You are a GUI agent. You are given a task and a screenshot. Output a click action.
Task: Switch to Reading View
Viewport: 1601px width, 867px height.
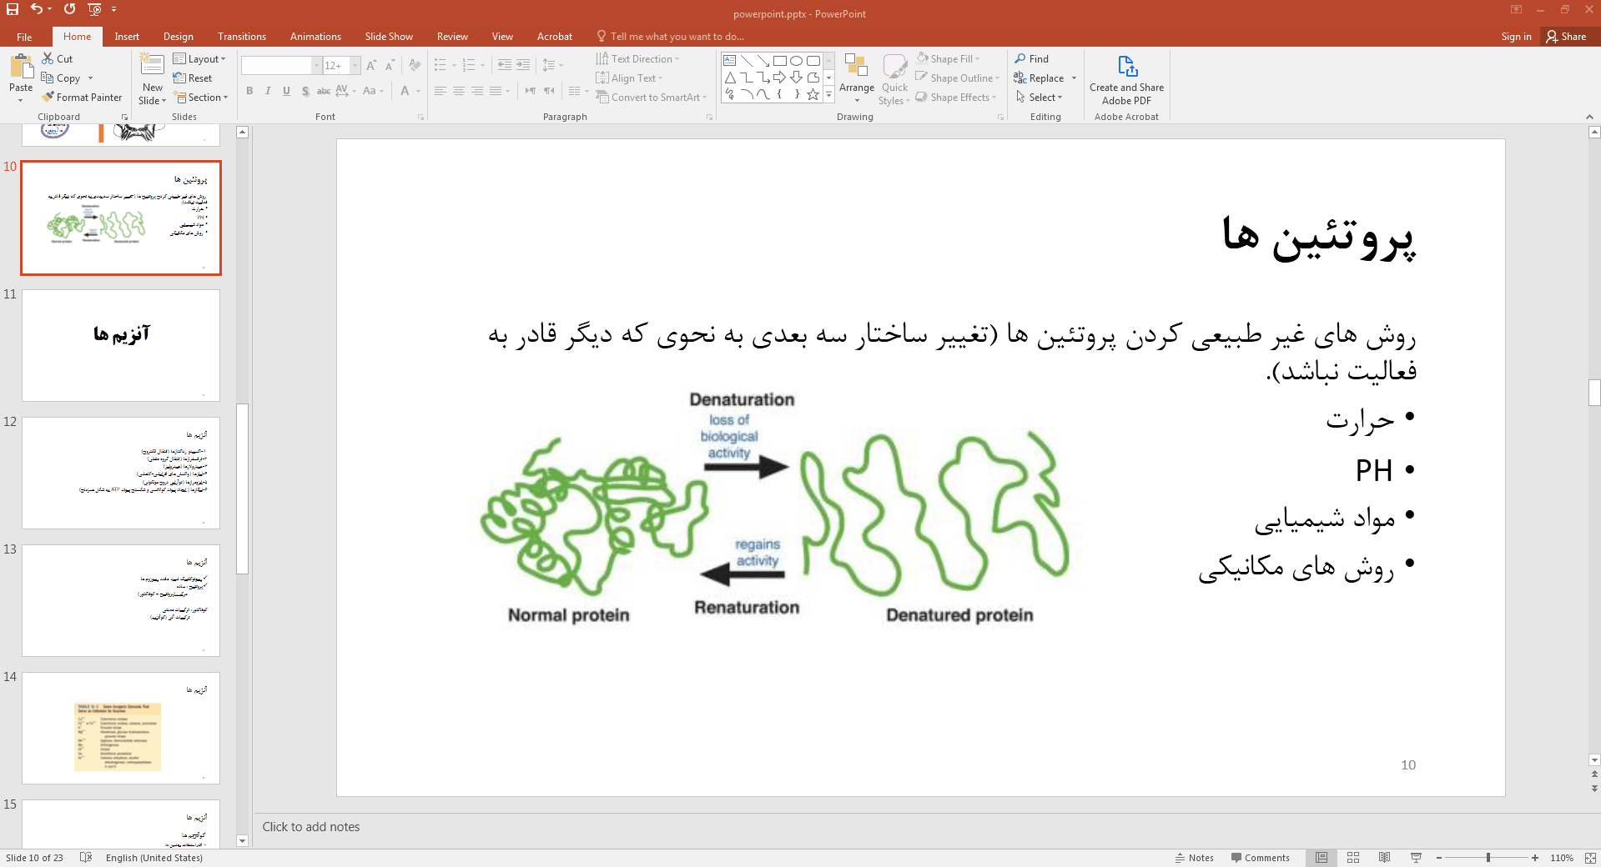click(1385, 858)
